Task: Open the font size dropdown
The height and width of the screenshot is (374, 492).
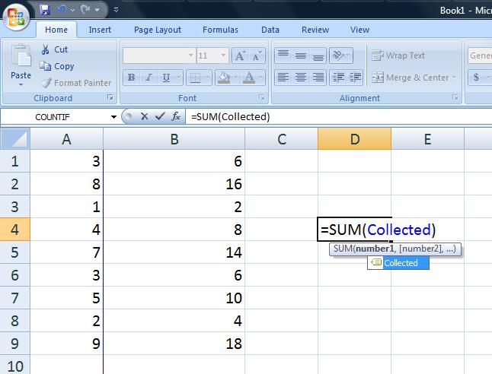Action: (x=223, y=55)
